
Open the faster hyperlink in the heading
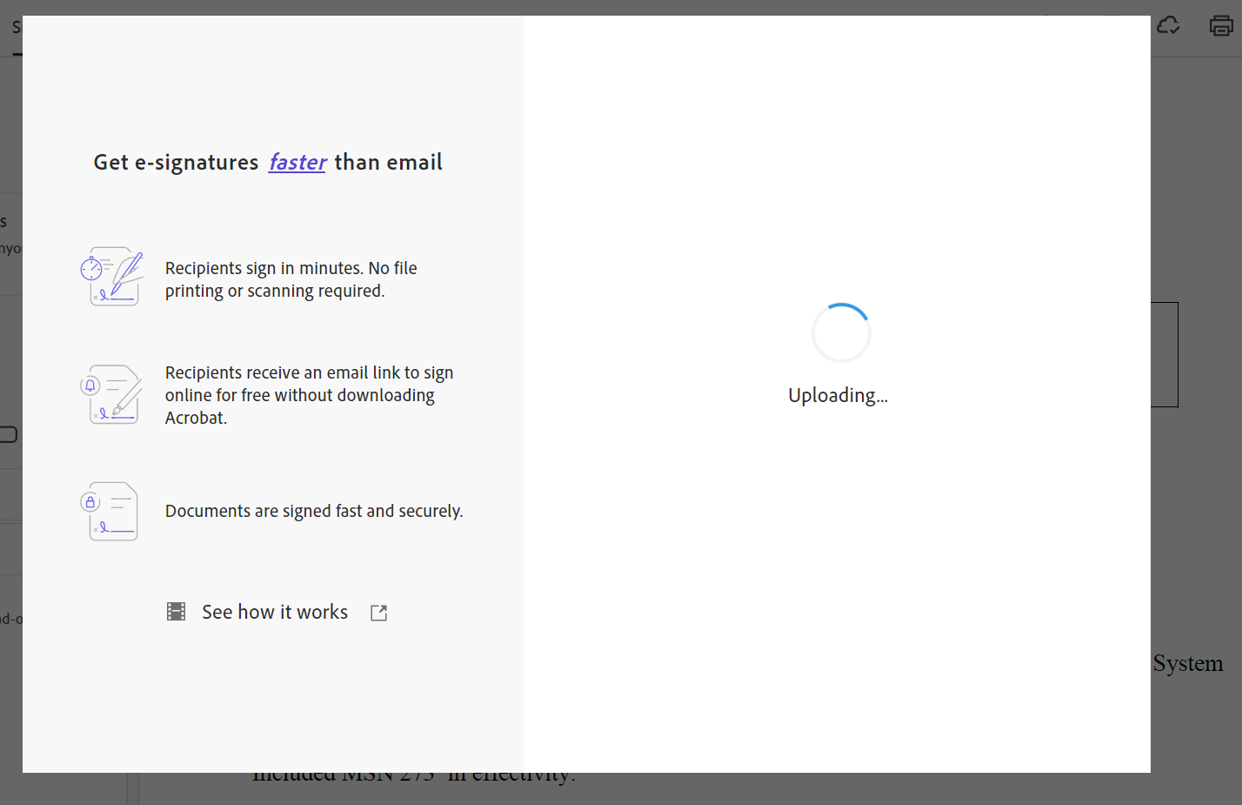tap(297, 162)
